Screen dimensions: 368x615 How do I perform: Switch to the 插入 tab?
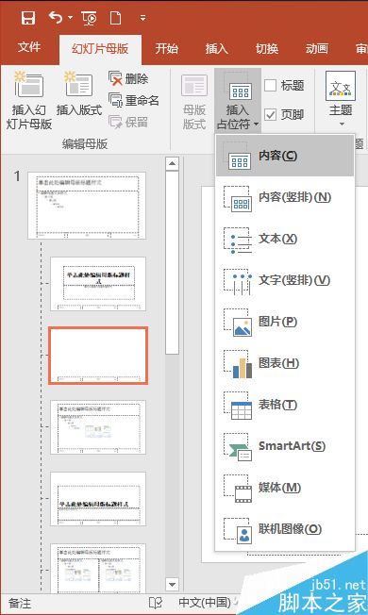[x=217, y=49]
